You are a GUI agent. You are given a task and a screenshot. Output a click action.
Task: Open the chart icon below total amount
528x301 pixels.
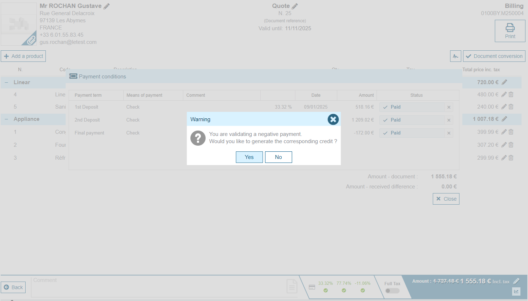click(x=516, y=292)
